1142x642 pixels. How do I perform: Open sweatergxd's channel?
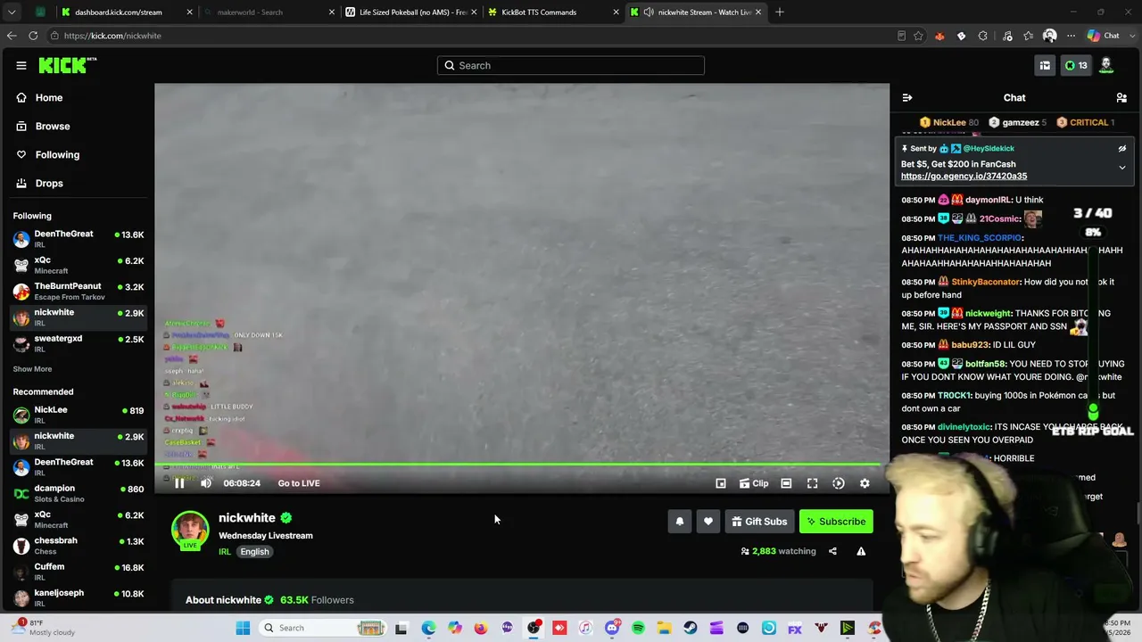(79, 343)
